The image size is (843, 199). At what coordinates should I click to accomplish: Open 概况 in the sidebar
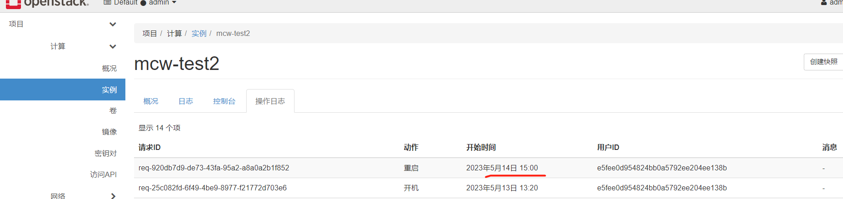click(109, 68)
